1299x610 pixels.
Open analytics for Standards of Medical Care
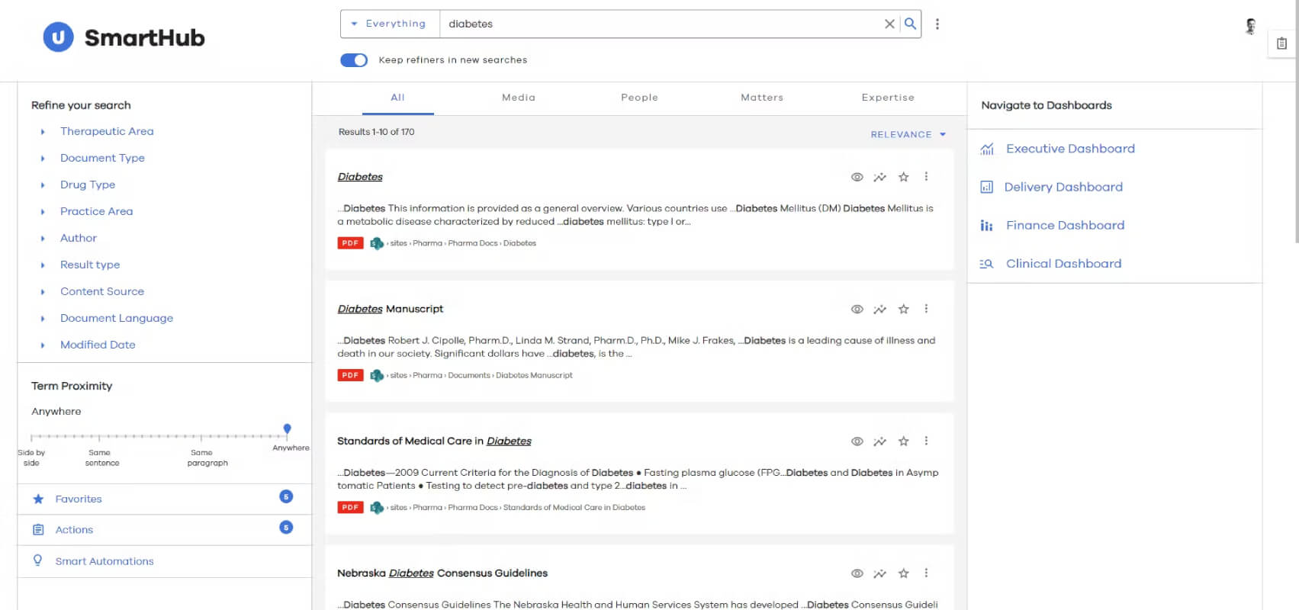(x=880, y=441)
